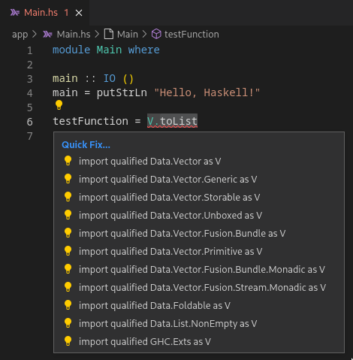Click lightbulb next to Data.Vector.Generic import
The width and height of the screenshot is (353, 360).
pos(68,179)
